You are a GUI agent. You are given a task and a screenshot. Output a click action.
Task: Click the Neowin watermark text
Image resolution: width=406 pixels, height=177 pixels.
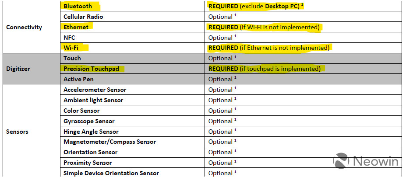(x=376, y=161)
